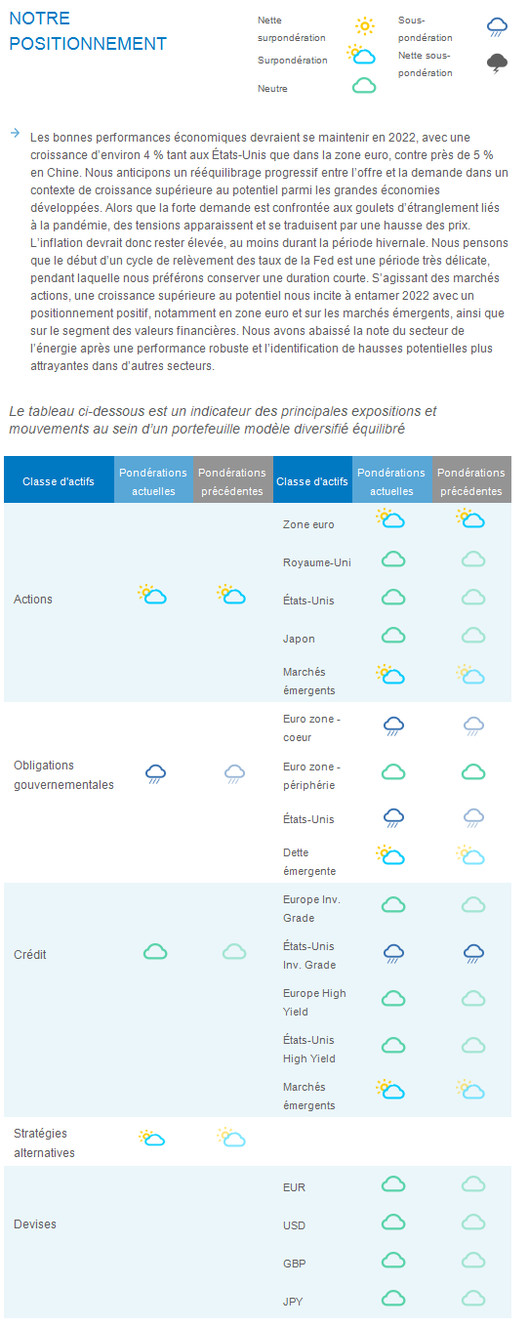This screenshot has width=529, height=1327.
Task: Click Actions current weighting sun-cloud icon
Action: (x=152, y=594)
